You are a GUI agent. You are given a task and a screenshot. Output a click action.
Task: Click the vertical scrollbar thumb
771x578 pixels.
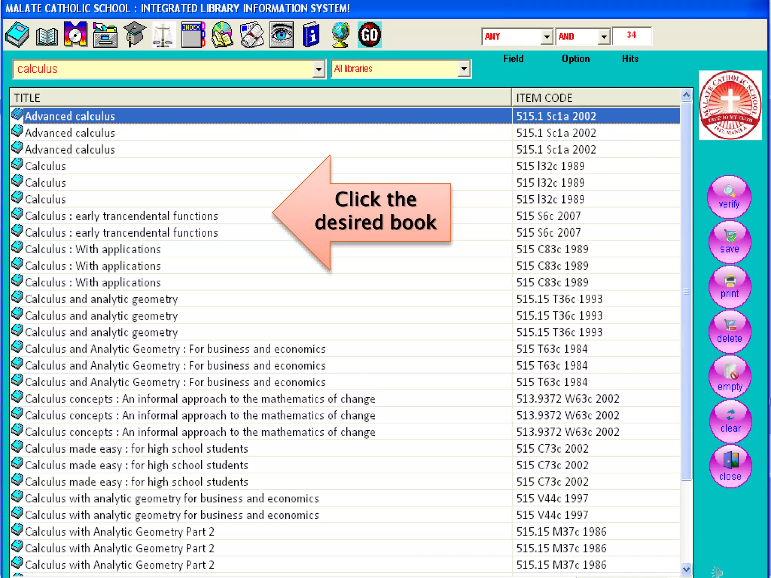tap(686, 291)
